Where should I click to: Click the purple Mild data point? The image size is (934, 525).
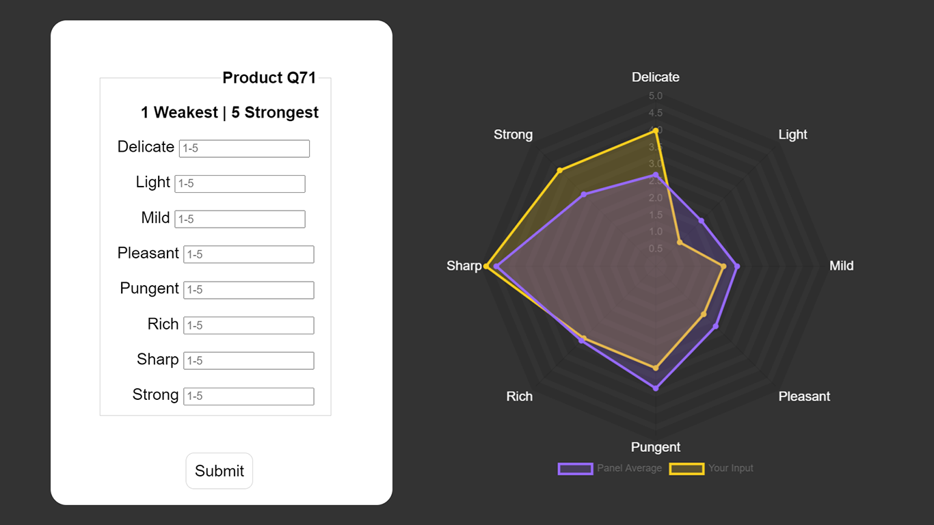(x=737, y=266)
